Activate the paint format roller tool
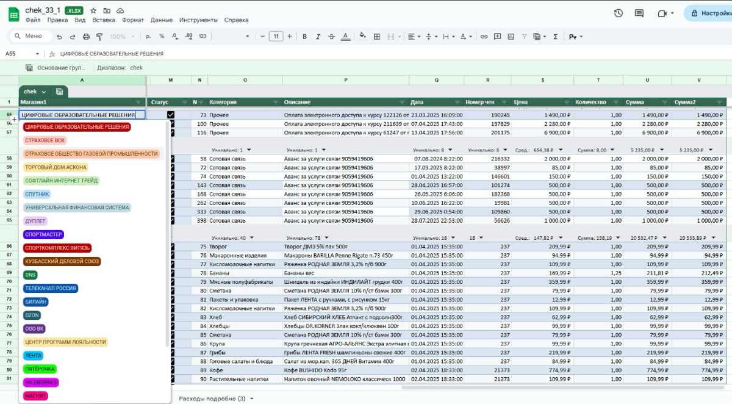The height and width of the screenshot is (404, 732). click(x=99, y=37)
